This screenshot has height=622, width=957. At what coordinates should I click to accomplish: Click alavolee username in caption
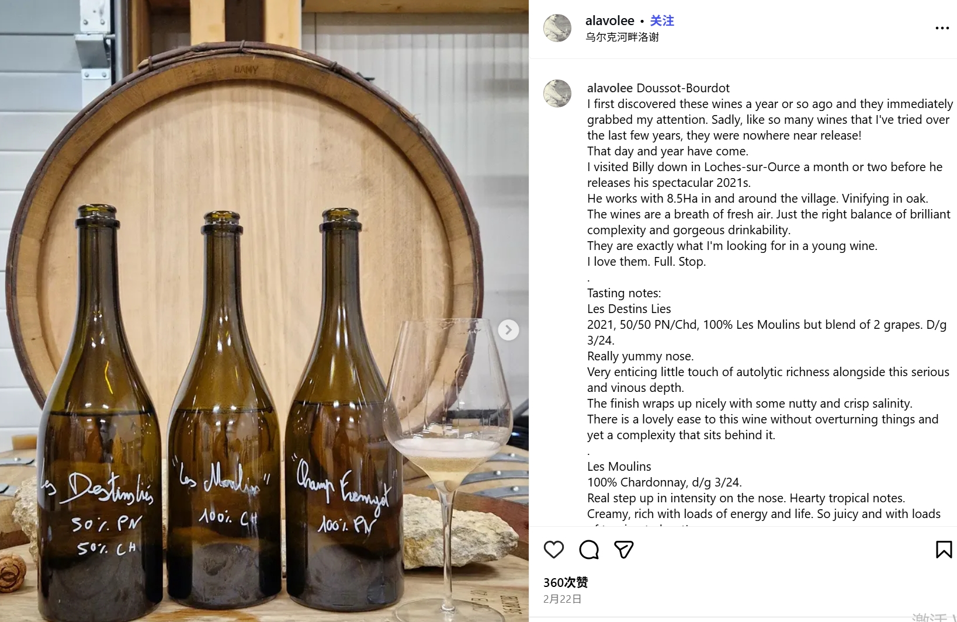609,88
